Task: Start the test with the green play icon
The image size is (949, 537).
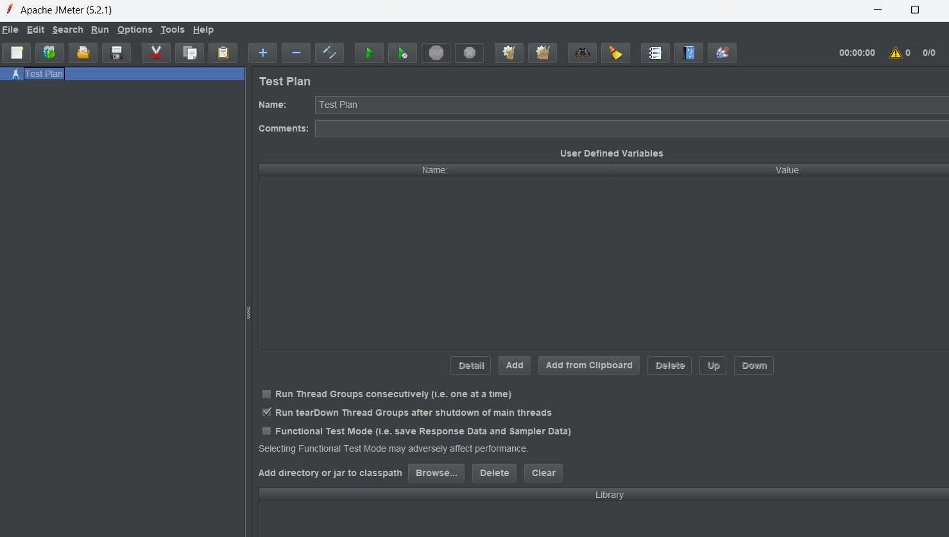Action: coord(369,53)
